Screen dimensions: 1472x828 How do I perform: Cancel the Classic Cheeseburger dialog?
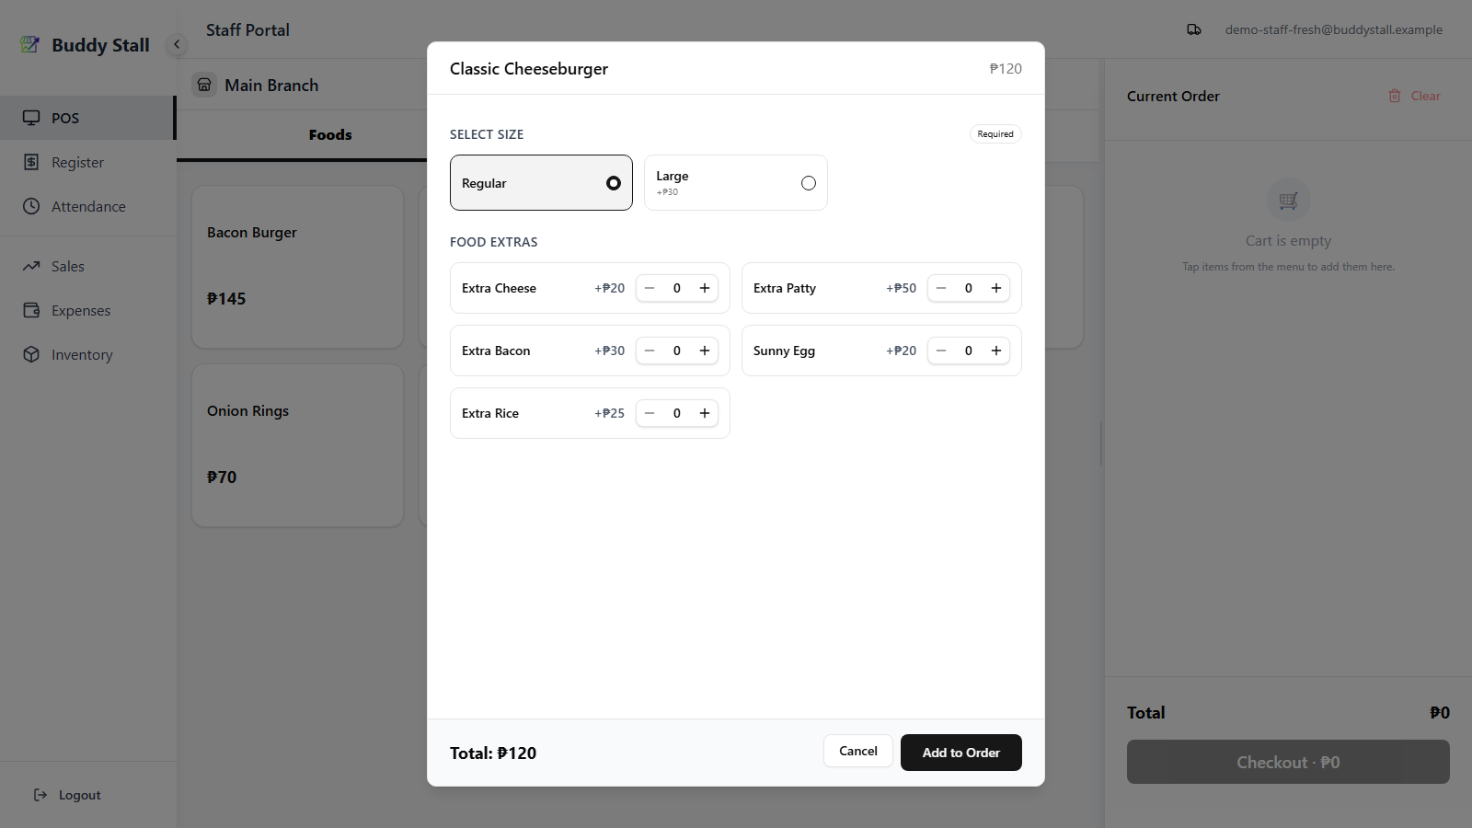pyautogui.click(x=858, y=751)
